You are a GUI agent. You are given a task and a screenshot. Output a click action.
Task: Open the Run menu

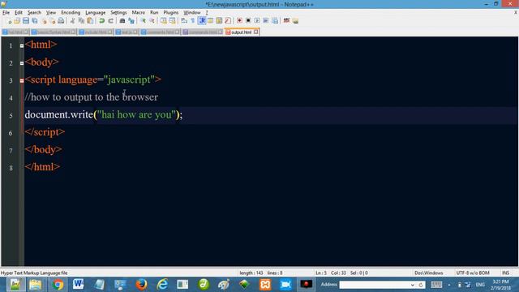[x=154, y=13]
